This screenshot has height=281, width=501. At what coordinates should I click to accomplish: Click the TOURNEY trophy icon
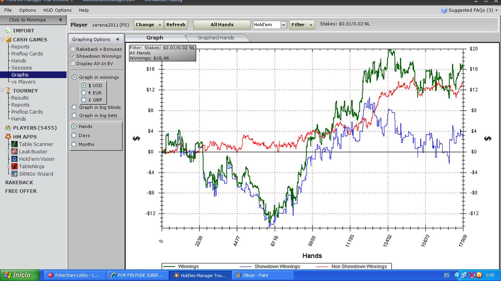[8, 91]
